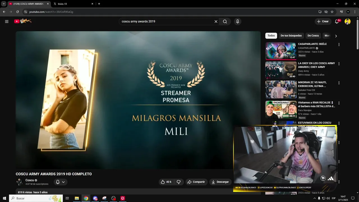This screenshot has width=359, height=202.
Task: Reload the current page
Action: point(17,12)
